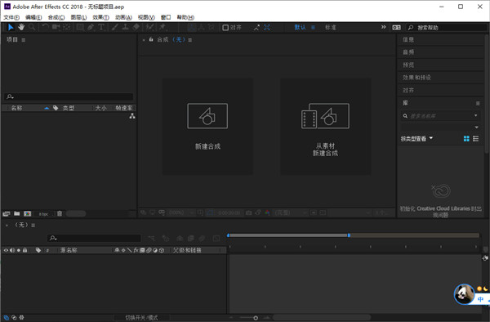490x322 pixels.
Task: Open project flowchart view icon
Action: point(132,116)
